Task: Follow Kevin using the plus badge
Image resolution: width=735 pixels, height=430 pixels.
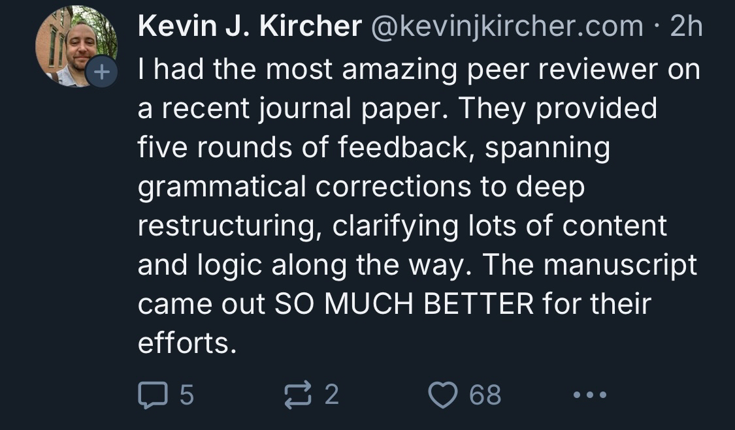Action: click(x=100, y=72)
